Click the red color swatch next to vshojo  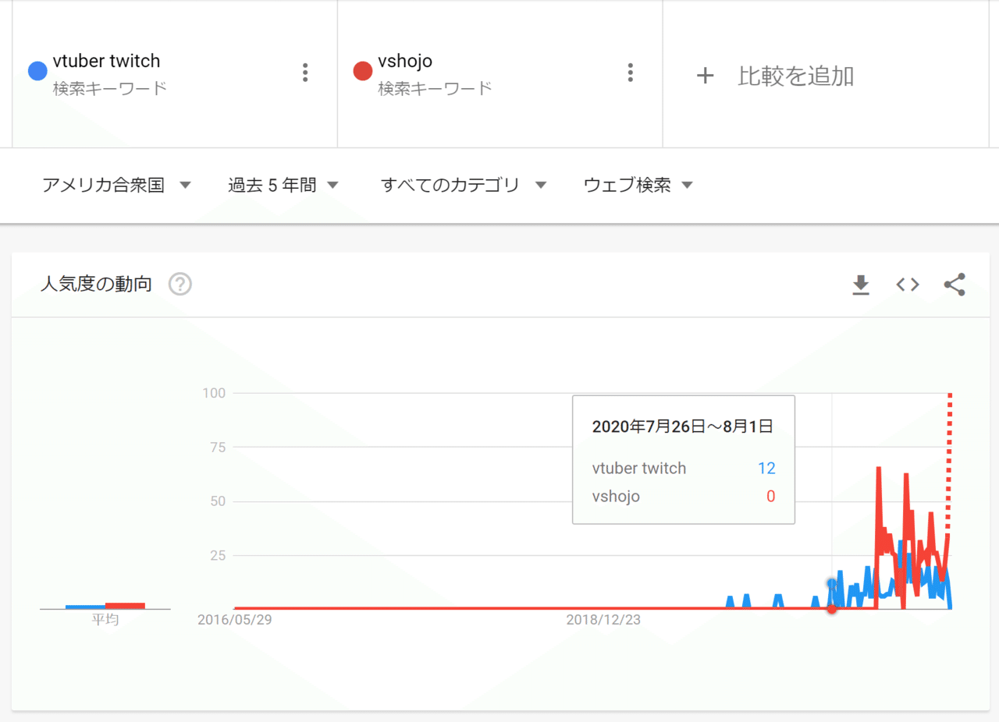[x=362, y=70]
